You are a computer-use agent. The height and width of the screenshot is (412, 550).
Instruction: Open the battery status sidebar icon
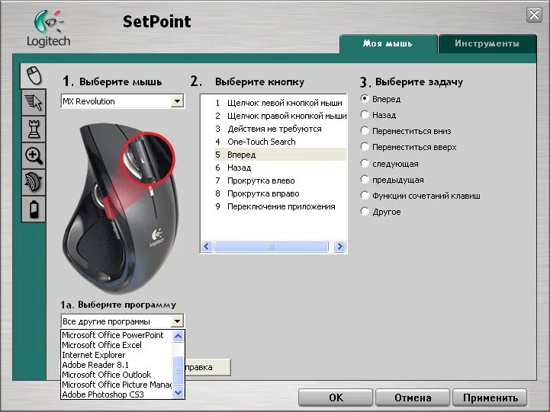34,209
